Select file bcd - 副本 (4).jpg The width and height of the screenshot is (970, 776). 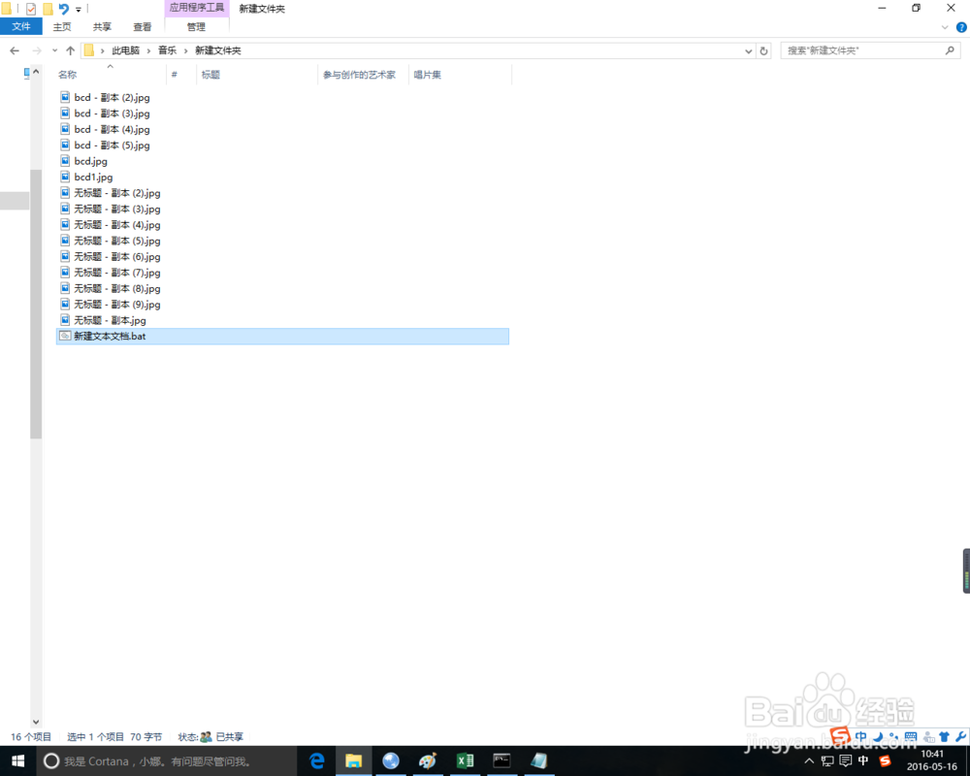[x=112, y=130]
